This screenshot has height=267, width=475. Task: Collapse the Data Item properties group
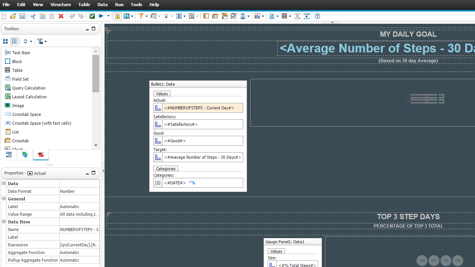pos(4,222)
